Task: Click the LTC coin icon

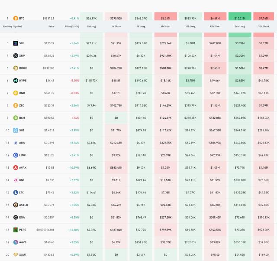Action: pyautogui.click(x=16, y=192)
